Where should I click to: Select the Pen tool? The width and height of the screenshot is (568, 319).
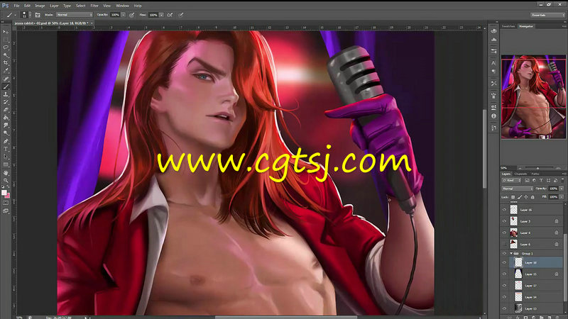pyautogui.click(x=6, y=141)
